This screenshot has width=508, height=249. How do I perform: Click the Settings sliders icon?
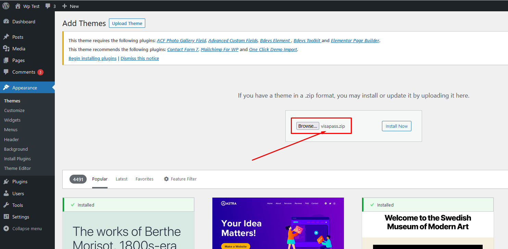6,217
